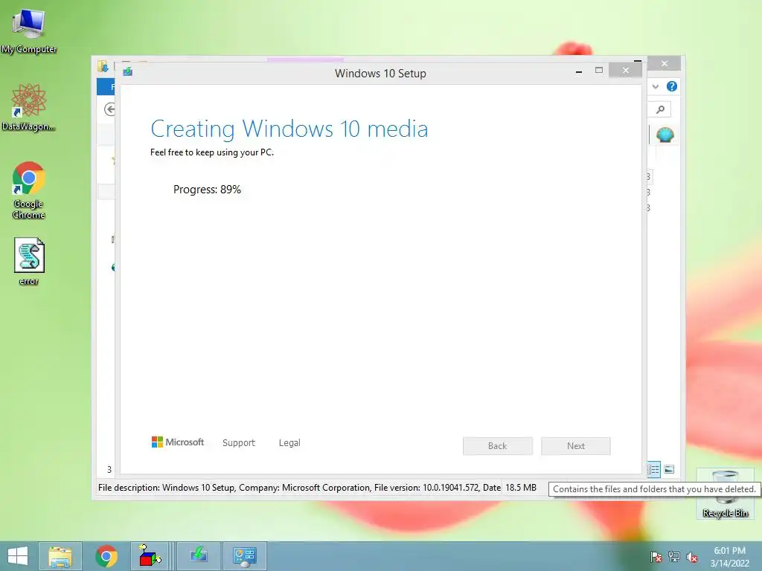Image resolution: width=762 pixels, height=571 pixels.
Task: Click the Legal link in Setup
Action: point(289,443)
